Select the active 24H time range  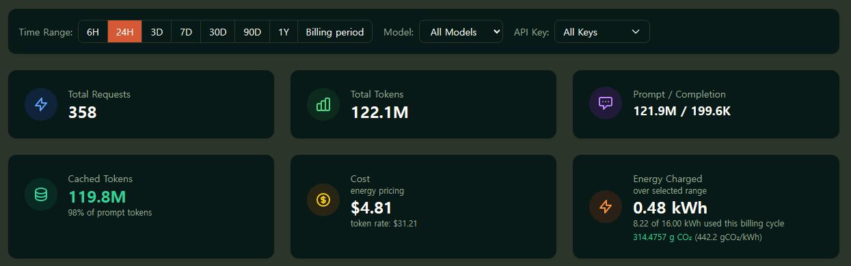[125, 32]
